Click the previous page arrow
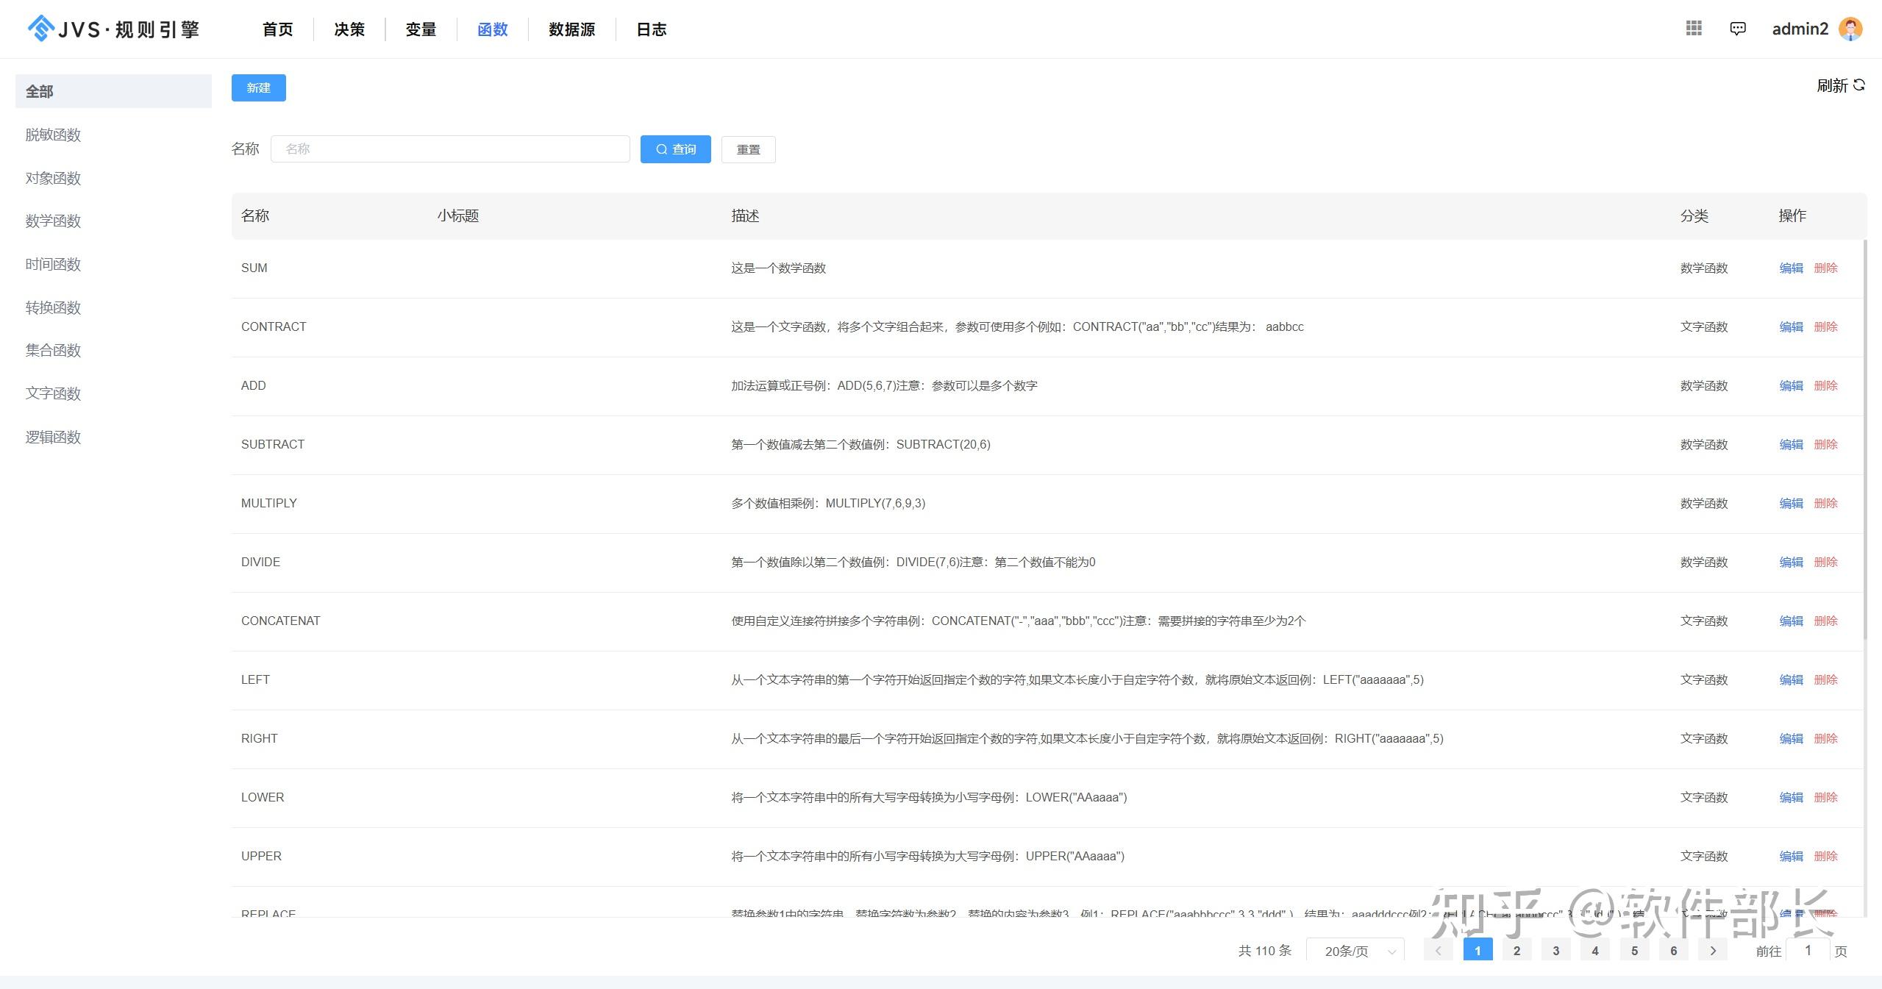The width and height of the screenshot is (1882, 989). point(1439,950)
